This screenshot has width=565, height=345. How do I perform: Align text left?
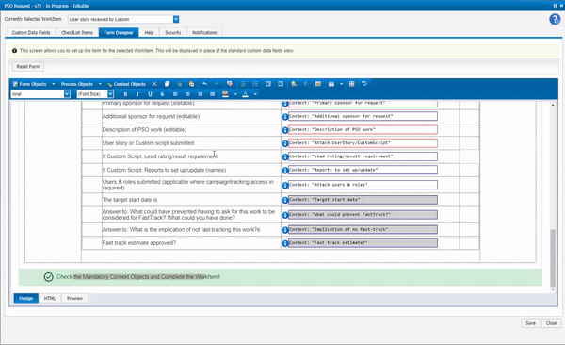click(x=175, y=94)
